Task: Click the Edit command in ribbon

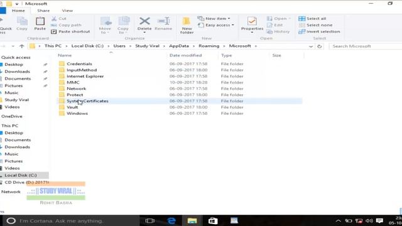Action: [x=275, y=25]
